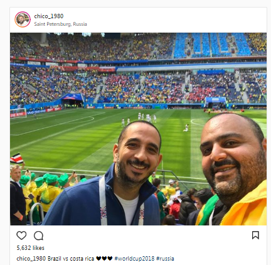The width and height of the screenshot is (271, 265).
Task: Open the chico_1980 username in post header
Action: pos(49,16)
